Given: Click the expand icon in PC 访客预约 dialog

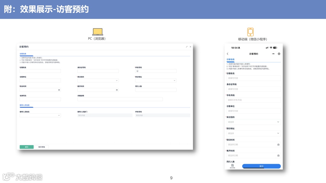Looking at the screenshot, I should point(187,47).
